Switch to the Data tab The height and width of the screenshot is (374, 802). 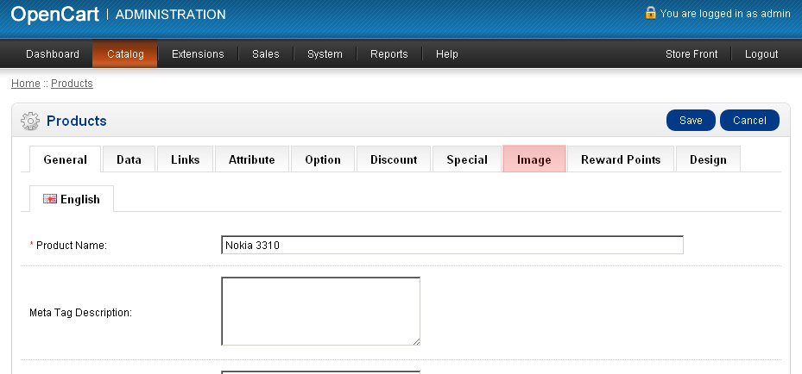[x=129, y=159]
